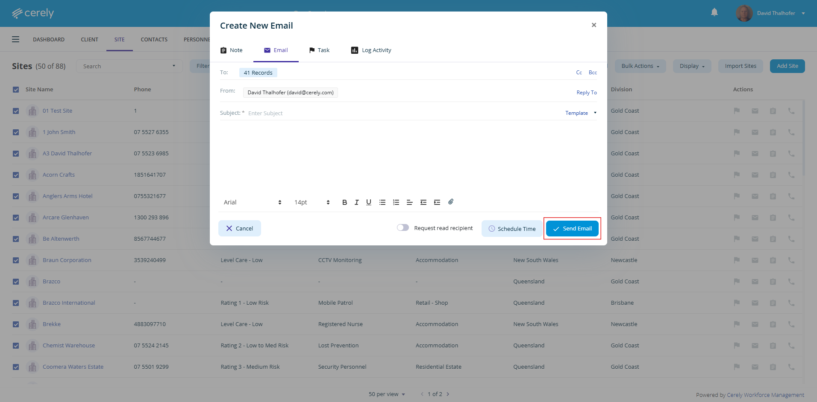Uncheck the 1 John Smith checkbox
This screenshot has width=817, height=402.
coord(16,132)
